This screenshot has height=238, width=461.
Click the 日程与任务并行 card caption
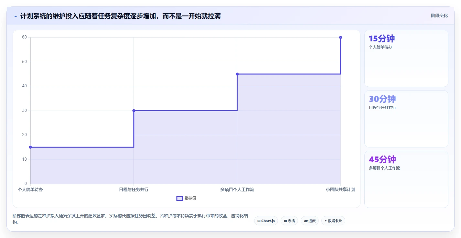pos(382,107)
